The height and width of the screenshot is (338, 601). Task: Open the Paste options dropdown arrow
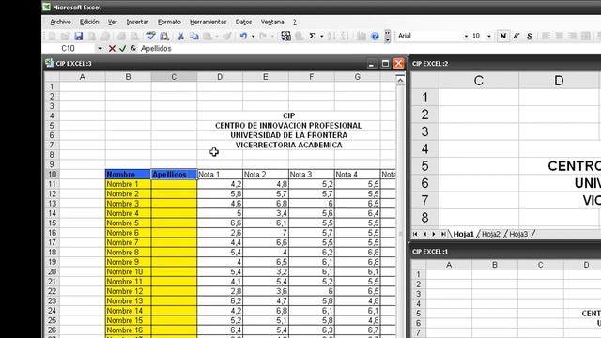point(217,36)
